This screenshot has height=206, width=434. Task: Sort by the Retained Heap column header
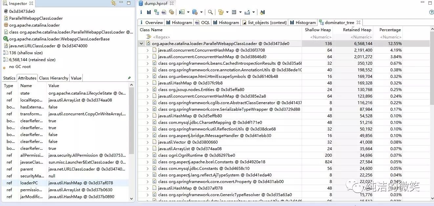pyautogui.click(x=353, y=30)
